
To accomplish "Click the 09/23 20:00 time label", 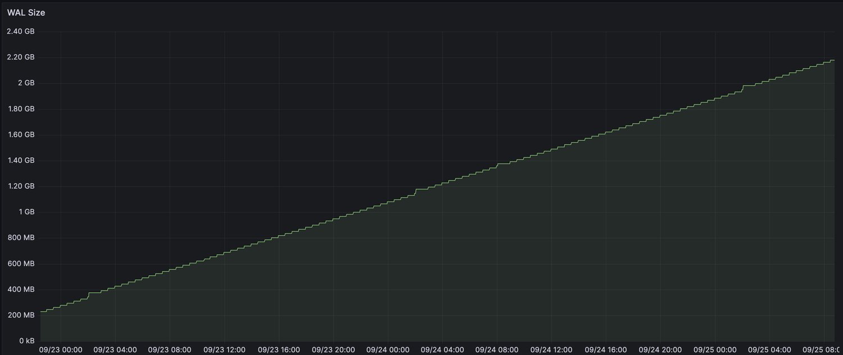I will pos(333,350).
